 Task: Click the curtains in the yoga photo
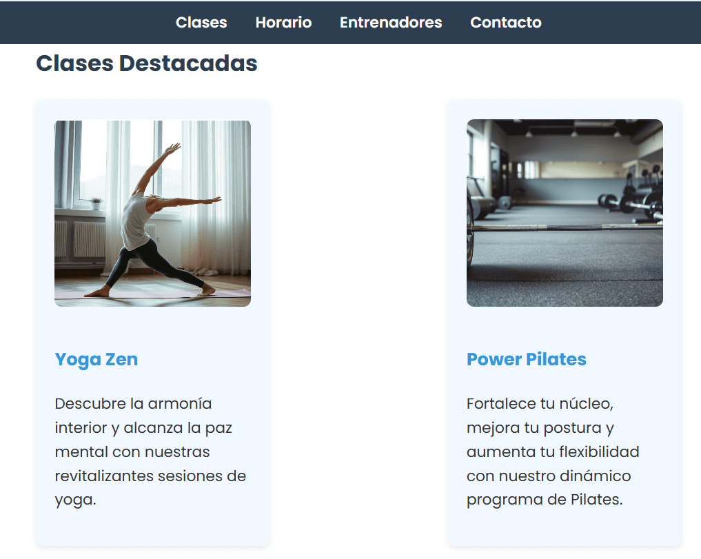(214, 196)
